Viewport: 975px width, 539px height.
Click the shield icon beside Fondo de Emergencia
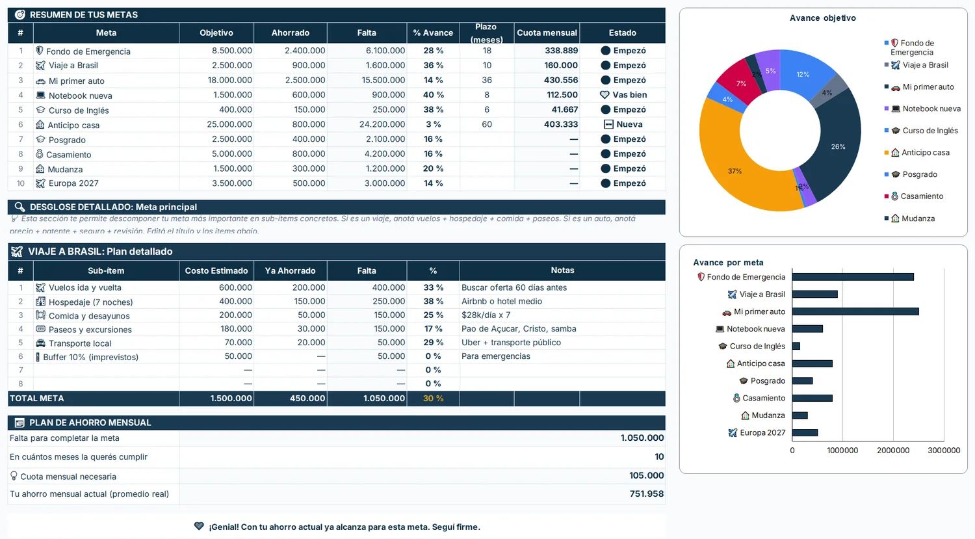pos(40,51)
